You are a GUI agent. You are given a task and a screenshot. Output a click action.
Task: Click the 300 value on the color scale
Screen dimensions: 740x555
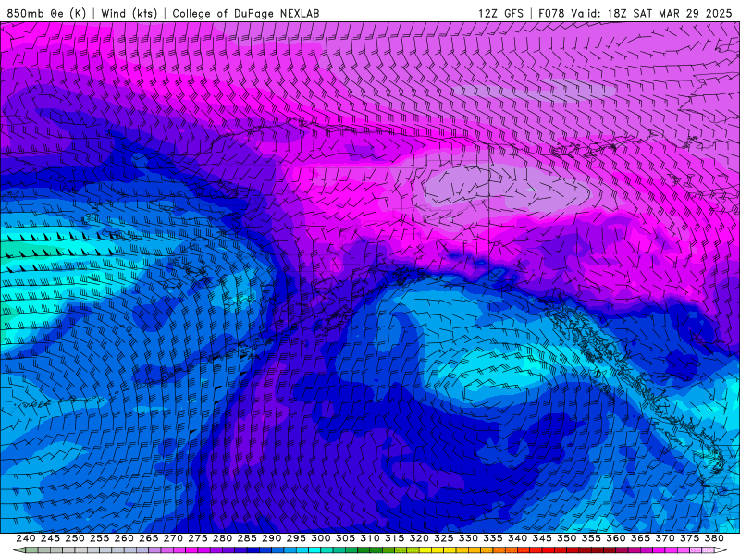pyautogui.click(x=320, y=538)
